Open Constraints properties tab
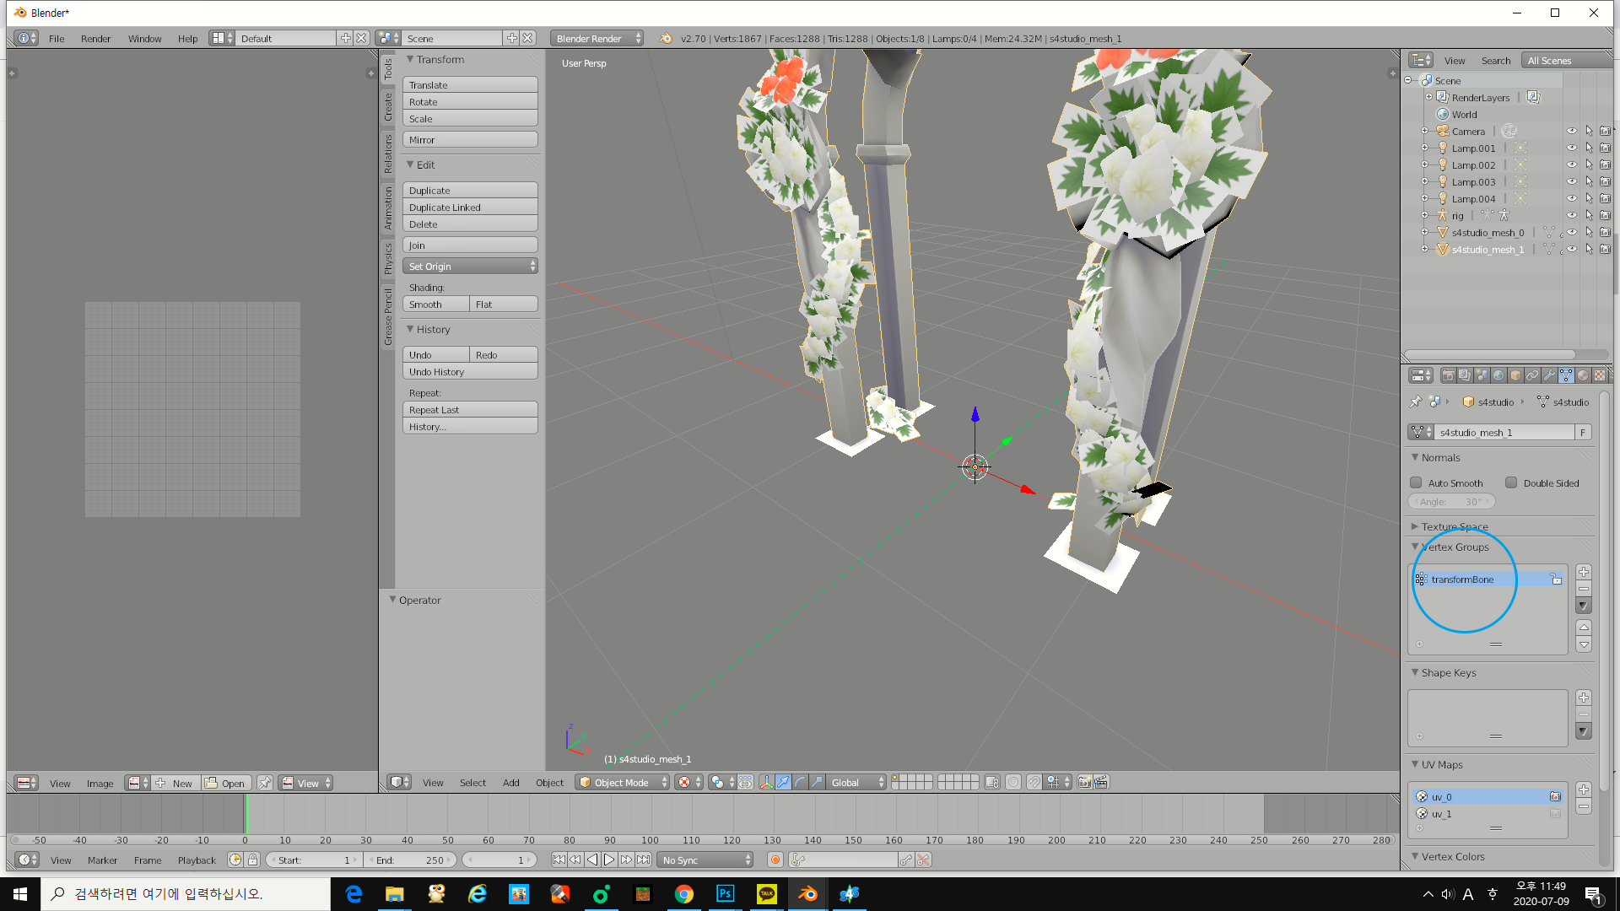Image resolution: width=1620 pixels, height=911 pixels. [x=1532, y=375]
